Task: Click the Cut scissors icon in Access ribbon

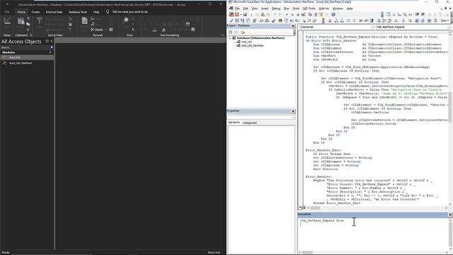Action: click(28, 18)
